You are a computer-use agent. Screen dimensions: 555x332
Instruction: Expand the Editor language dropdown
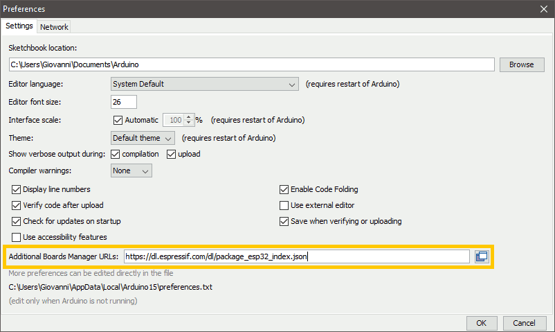205,84
